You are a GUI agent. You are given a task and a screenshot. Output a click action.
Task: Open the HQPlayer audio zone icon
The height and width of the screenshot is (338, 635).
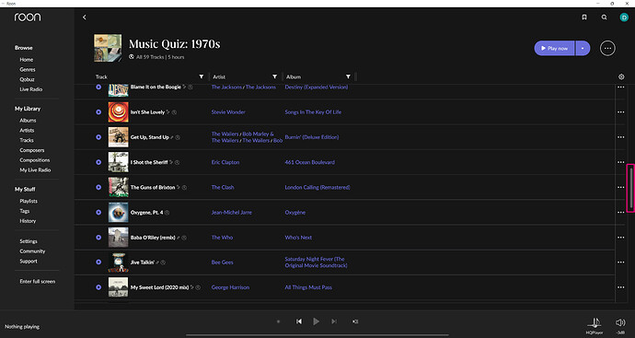coord(595,323)
